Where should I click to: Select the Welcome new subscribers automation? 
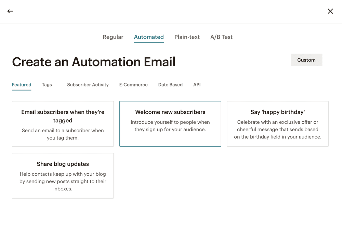(x=170, y=123)
